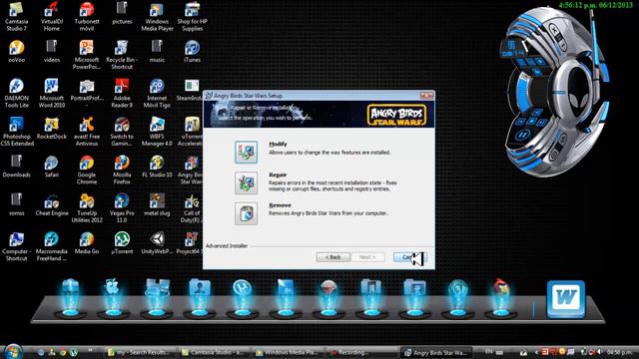This screenshot has width=639, height=359.
Task: Click the taskbar clock
Action: point(619,352)
